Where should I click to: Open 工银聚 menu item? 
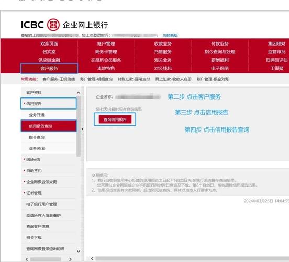pos(276,68)
